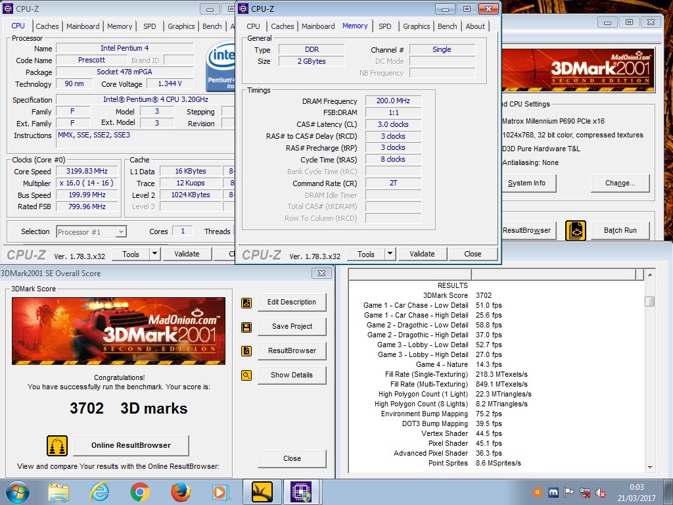Image resolution: width=673 pixels, height=505 pixels.
Task: Click the Action Center flag tray icon
Action: click(x=569, y=493)
